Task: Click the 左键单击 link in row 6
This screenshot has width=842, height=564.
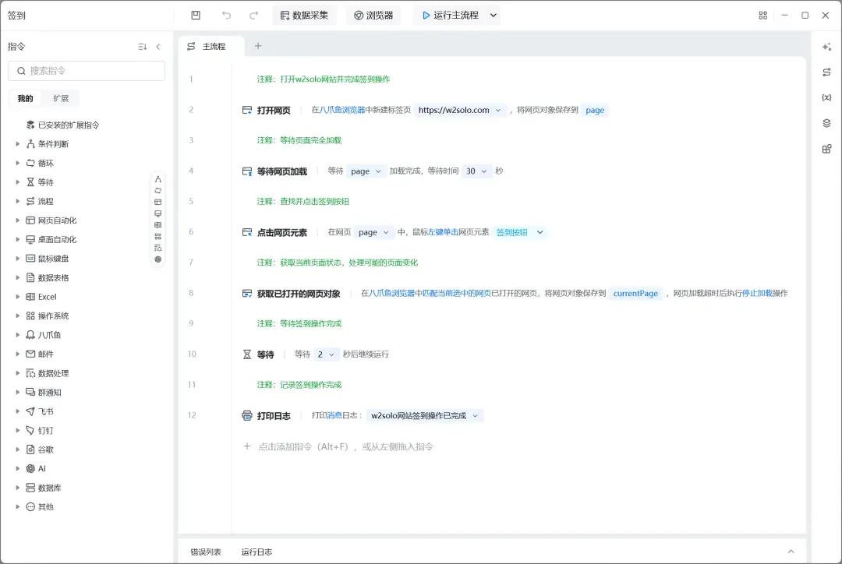Action: (x=443, y=232)
